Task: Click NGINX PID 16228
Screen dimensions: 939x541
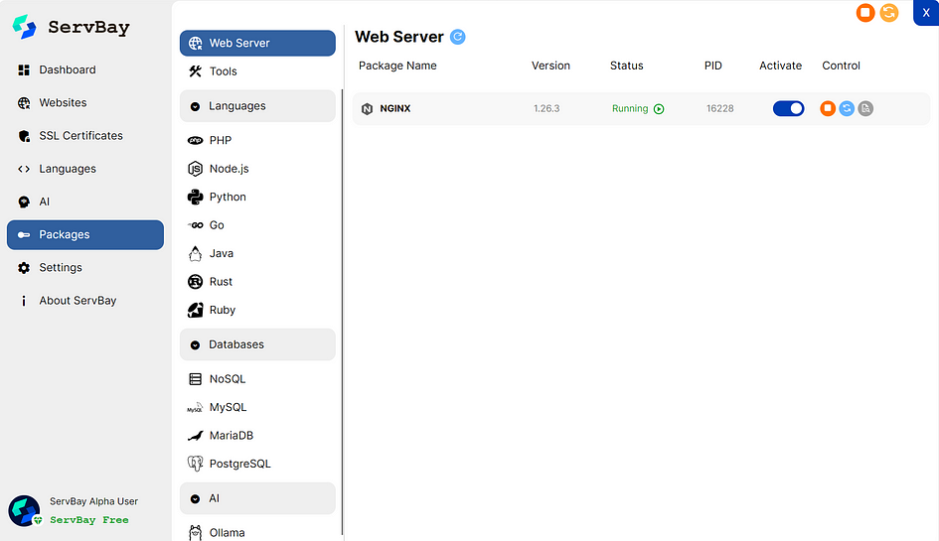Action: [x=719, y=108]
